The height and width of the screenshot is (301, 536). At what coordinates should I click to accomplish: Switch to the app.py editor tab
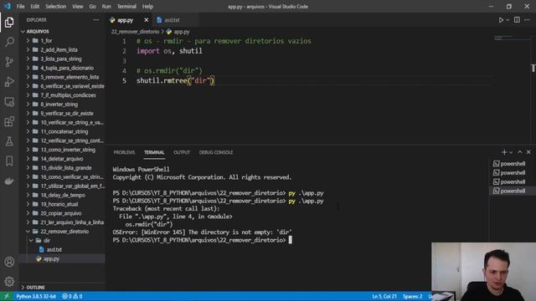[125, 20]
